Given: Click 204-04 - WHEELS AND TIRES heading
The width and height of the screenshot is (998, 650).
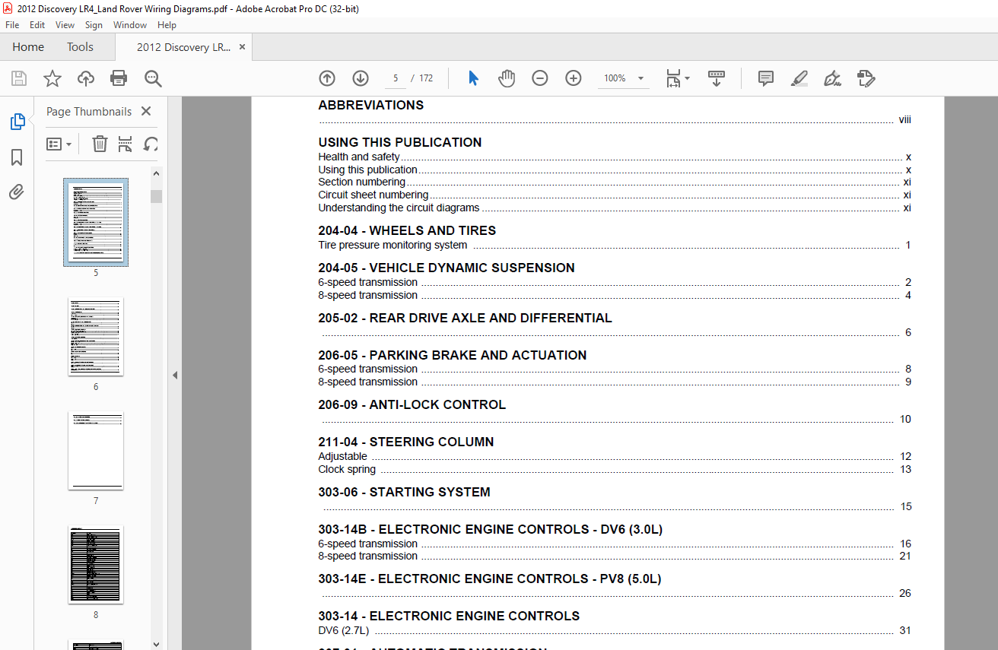Looking at the screenshot, I should click(407, 231).
